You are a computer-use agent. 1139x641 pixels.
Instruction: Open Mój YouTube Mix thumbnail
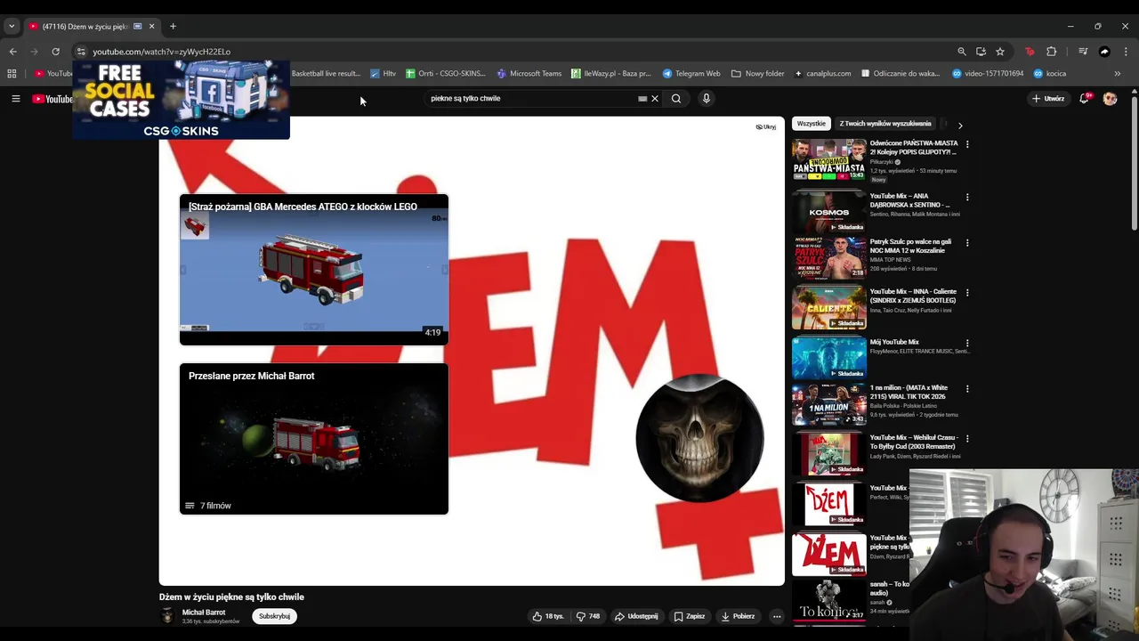pyautogui.click(x=828, y=358)
